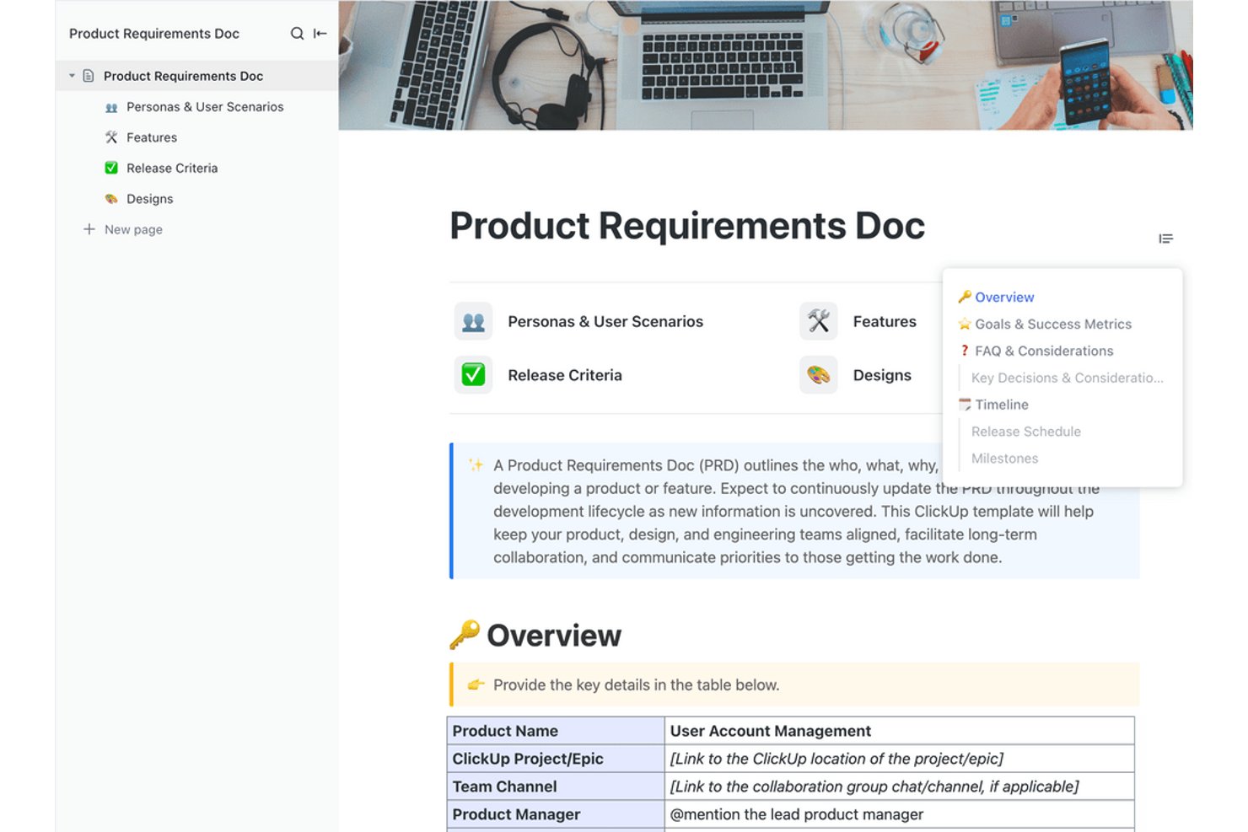Open the Designs subpage link
Viewport: 1248px width, 832px height.
pos(882,375)
